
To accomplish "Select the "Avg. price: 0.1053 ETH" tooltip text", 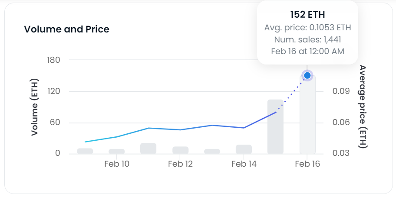I will [307, 28].
